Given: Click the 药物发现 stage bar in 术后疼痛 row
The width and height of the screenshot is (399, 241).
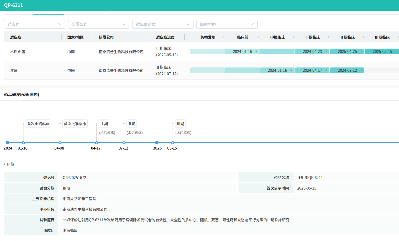Looking at the screenshot, I should point(208,51).
